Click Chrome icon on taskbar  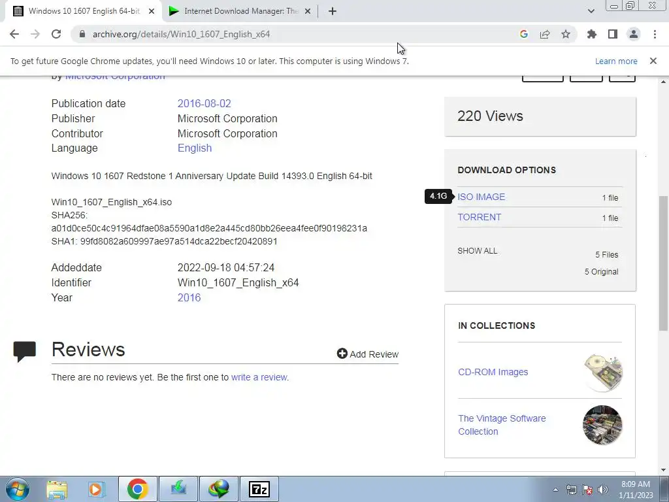[137, 489]
